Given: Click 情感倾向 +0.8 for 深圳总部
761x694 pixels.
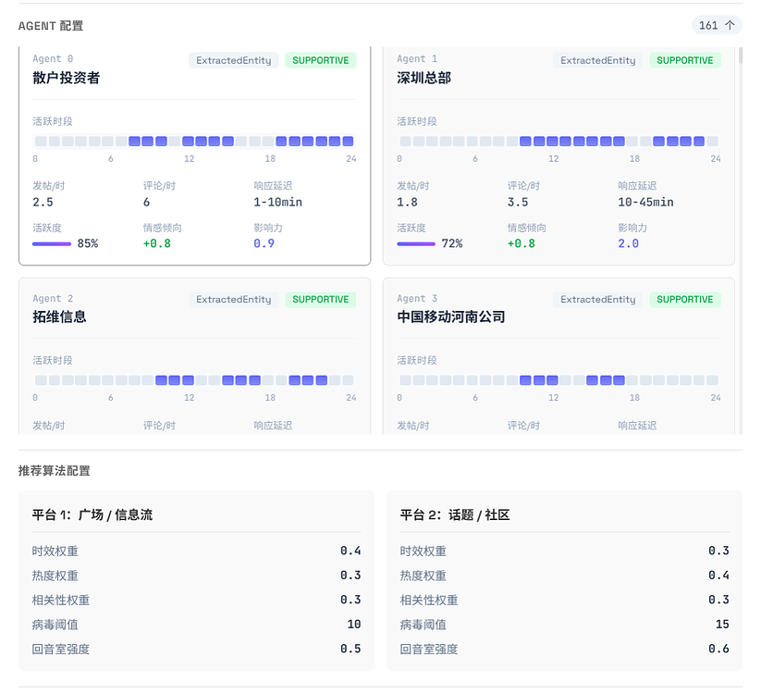Looking at the screenshot, I should click(522, 243).
